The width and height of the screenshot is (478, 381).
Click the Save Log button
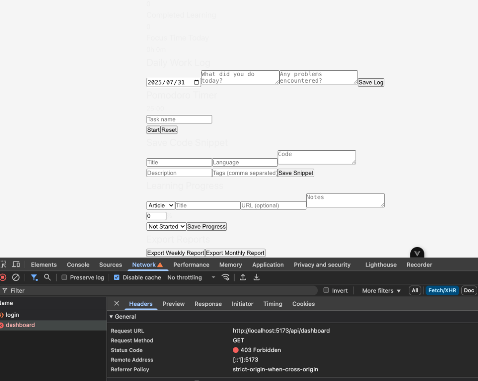371,82
